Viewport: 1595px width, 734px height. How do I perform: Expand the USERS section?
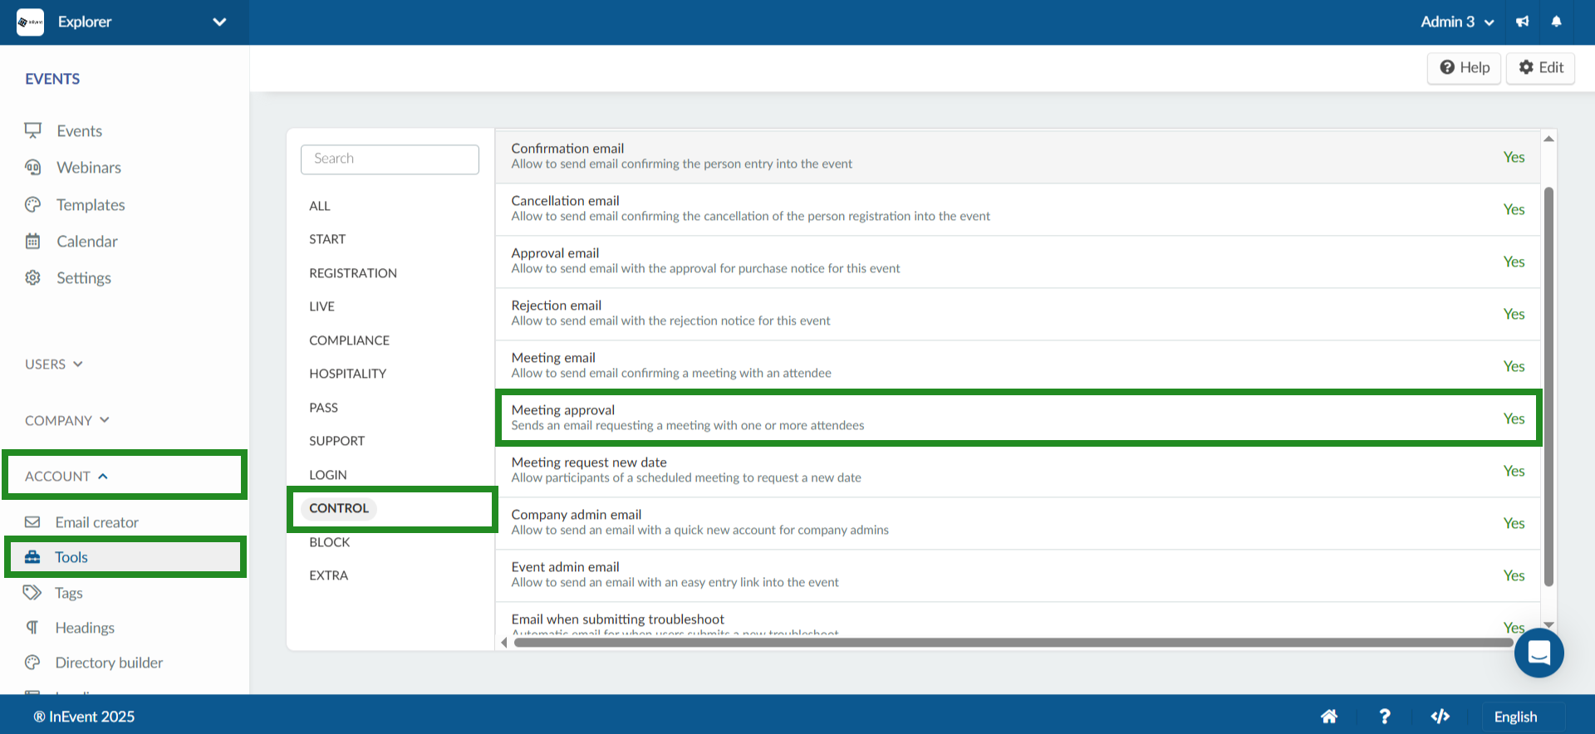53,365
